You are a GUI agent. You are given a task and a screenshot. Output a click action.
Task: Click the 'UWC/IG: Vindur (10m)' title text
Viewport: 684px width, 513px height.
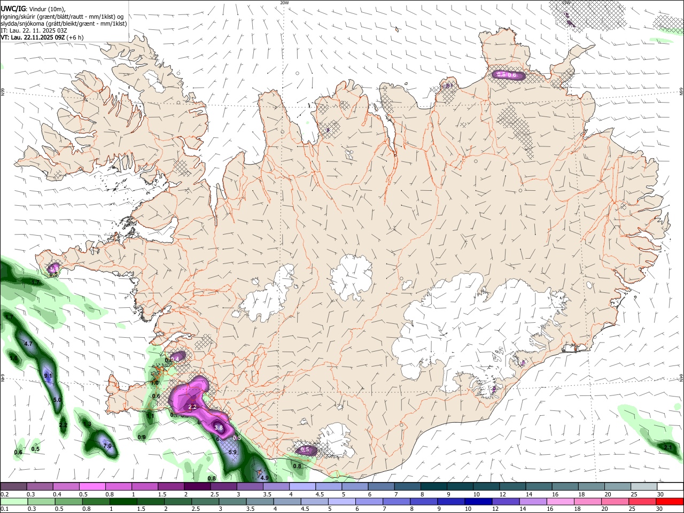(33, 9)
